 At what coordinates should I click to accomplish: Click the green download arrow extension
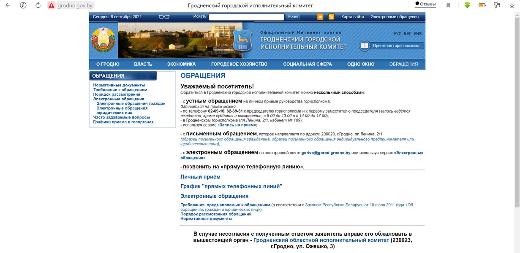(x=467, y=5)
